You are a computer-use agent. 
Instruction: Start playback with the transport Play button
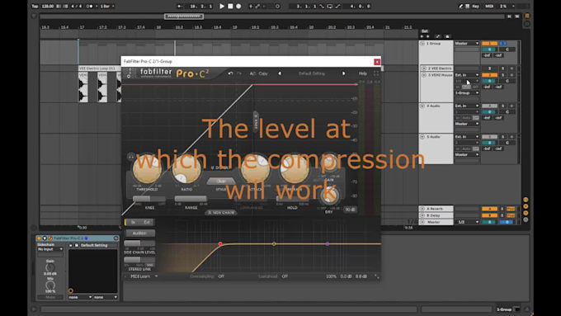click(x=222, y=6)
